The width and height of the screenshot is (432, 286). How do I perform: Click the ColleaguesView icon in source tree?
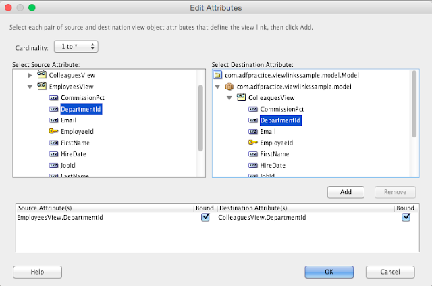coord(41,75)
